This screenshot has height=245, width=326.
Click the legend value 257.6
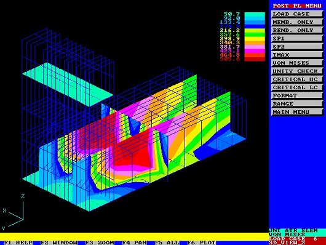(230, 34)
